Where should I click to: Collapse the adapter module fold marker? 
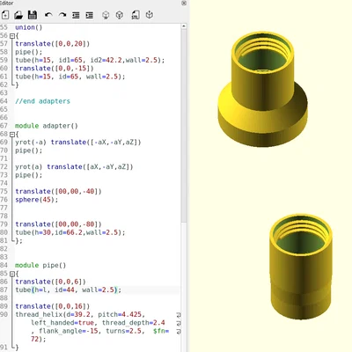click(x=12, y=135)
